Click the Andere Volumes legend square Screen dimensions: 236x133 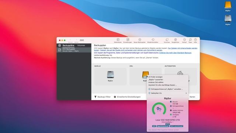(171, 110)
